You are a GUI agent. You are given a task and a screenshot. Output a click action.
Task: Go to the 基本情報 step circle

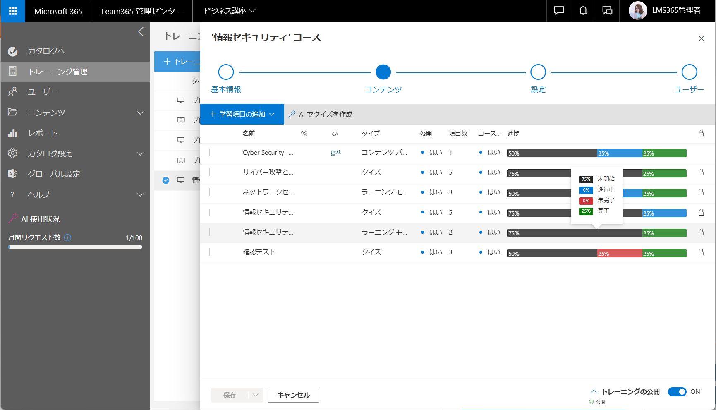click(x=226, y=72)
